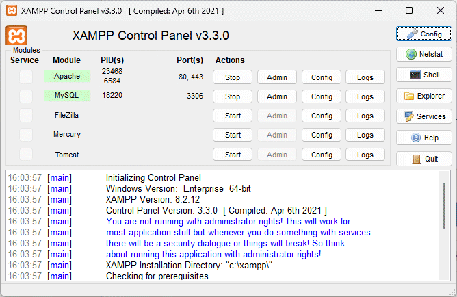
Task: Open the Tomcat Config menu
Action: [x=322, y=155]
